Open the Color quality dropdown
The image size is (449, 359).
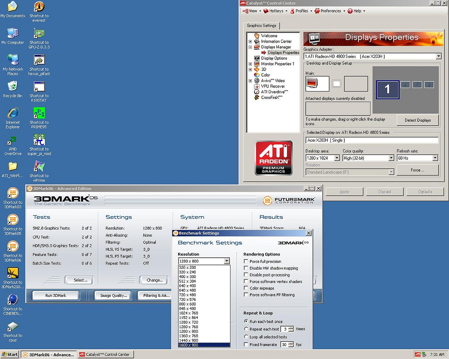391,158
